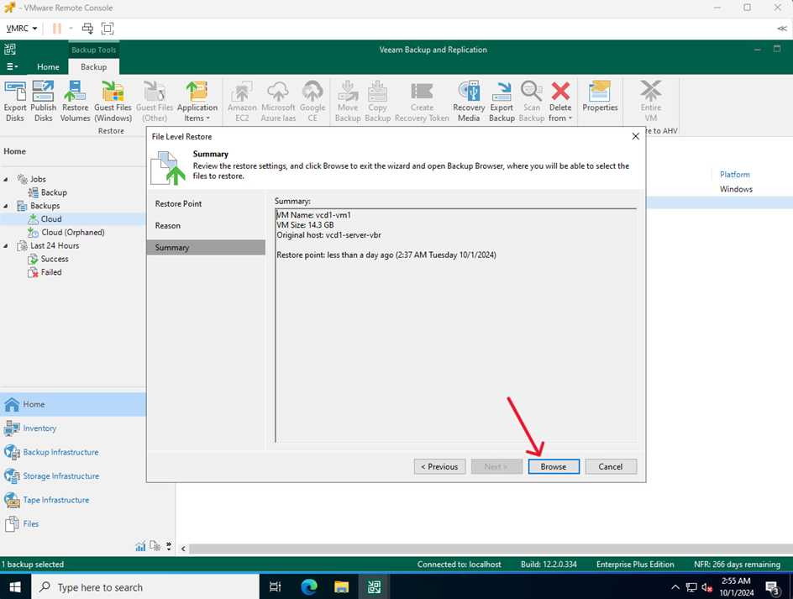
Task: Go back with the Previous button
Action: tap(439, 466)
